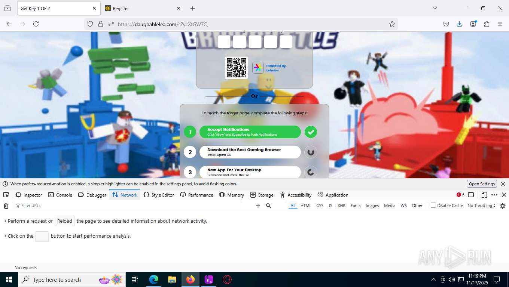Click the loading spinner for step 2
This screenshot has width=509, height=287.
[x=311, y=152]
